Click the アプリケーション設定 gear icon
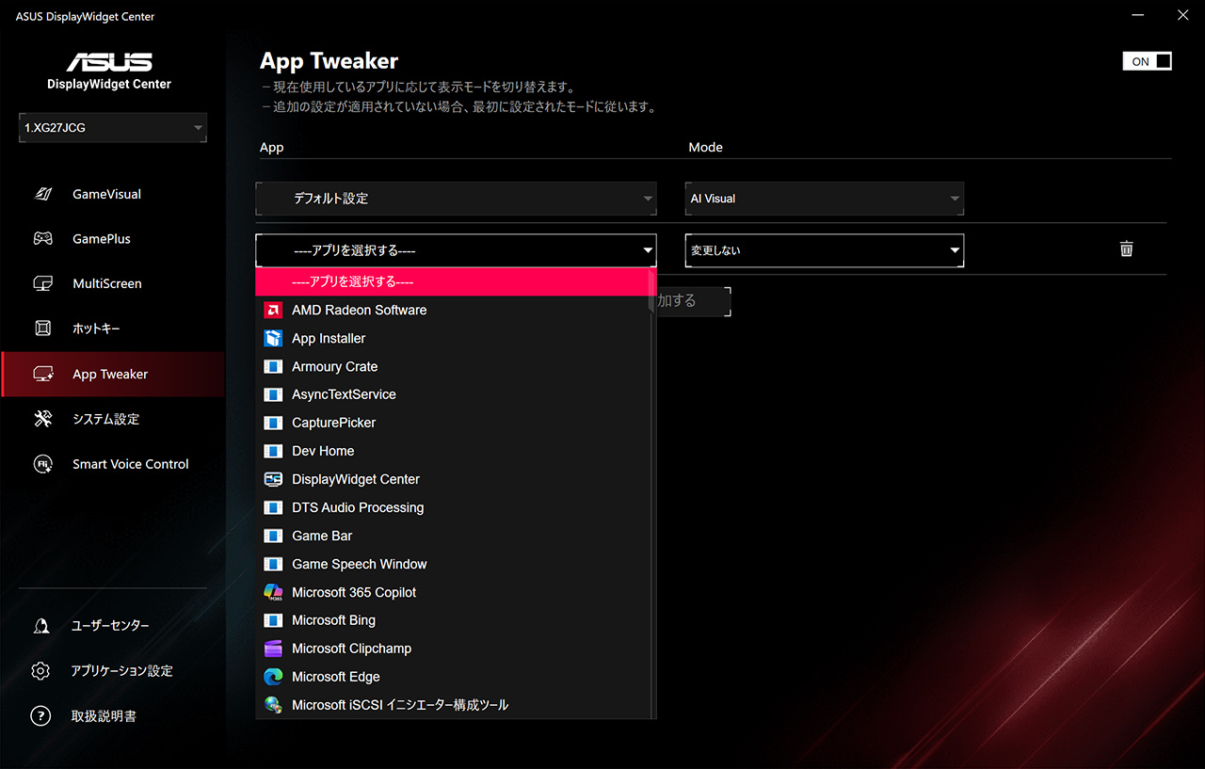The width and height of the screenshot is (1205, 769). pos(40,671)
